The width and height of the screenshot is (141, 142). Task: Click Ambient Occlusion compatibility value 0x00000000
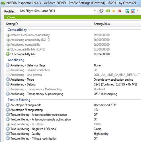(102, 35)
